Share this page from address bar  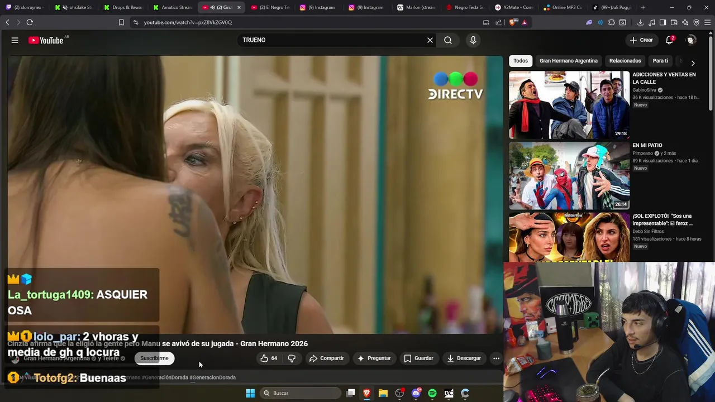498,22
